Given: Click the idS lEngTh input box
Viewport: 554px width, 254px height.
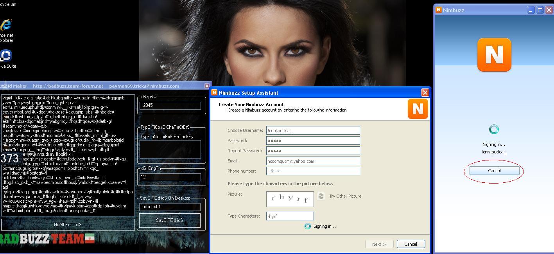Looking at the screenshot, I should tap(170, 177).
